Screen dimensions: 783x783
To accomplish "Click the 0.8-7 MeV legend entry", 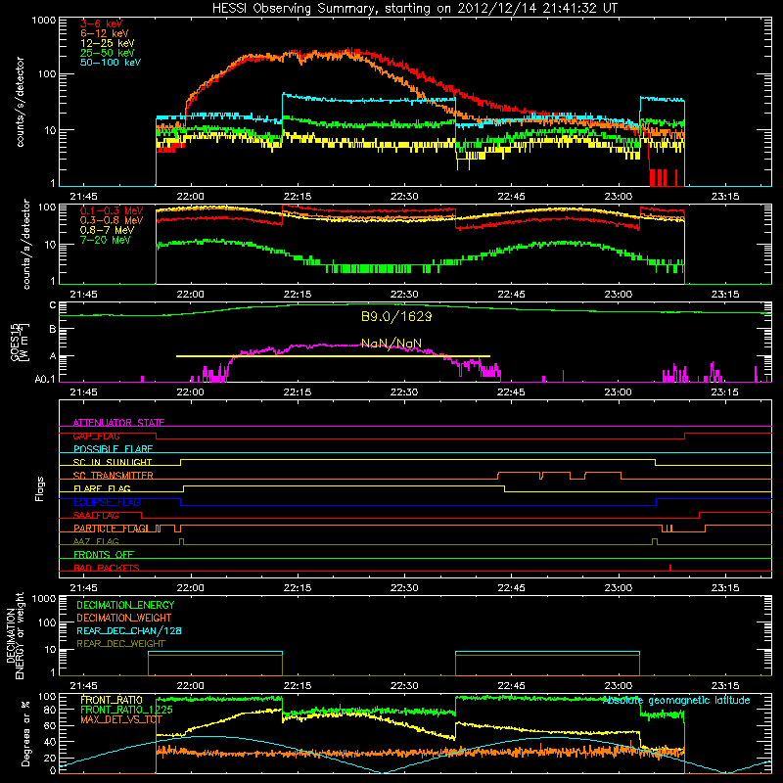I will tap(108, 230).
